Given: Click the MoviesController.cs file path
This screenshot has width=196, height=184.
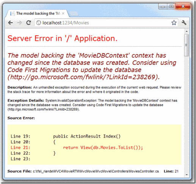Looking at the screenshot, I should point(96,171).
